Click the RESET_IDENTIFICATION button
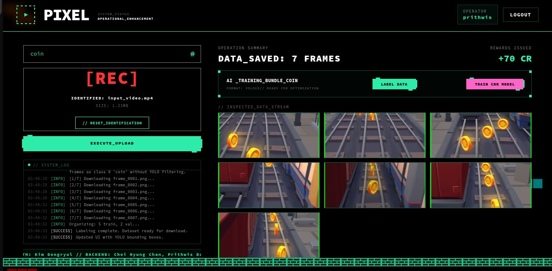Viewport: 552px width, 271px height. point(112,123)
